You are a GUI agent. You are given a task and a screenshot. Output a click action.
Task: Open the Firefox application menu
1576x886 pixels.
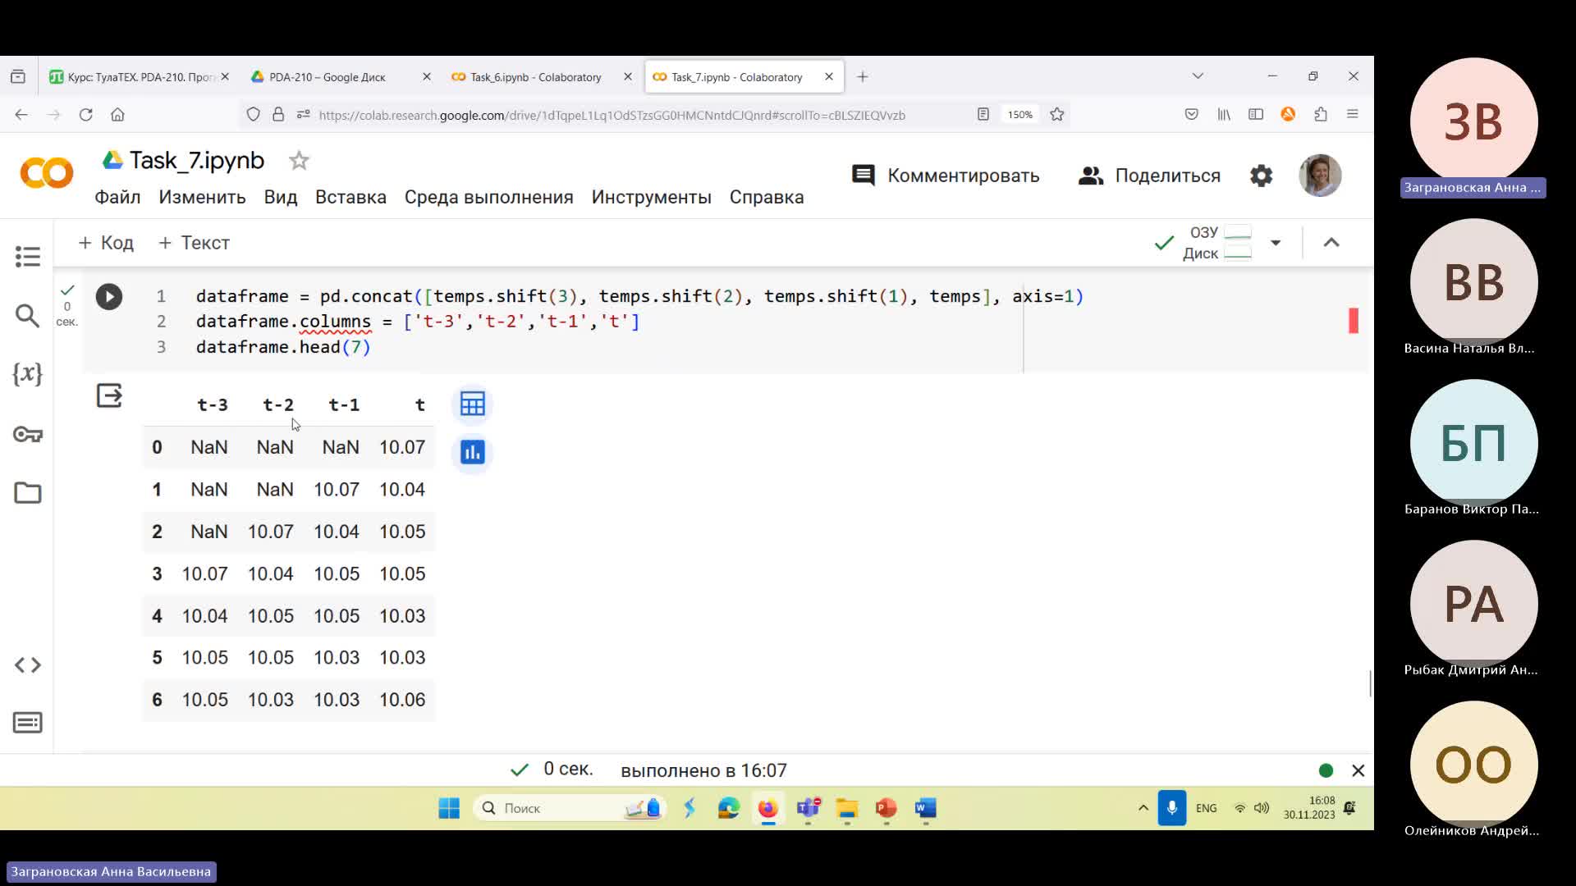click(1353, 115)
